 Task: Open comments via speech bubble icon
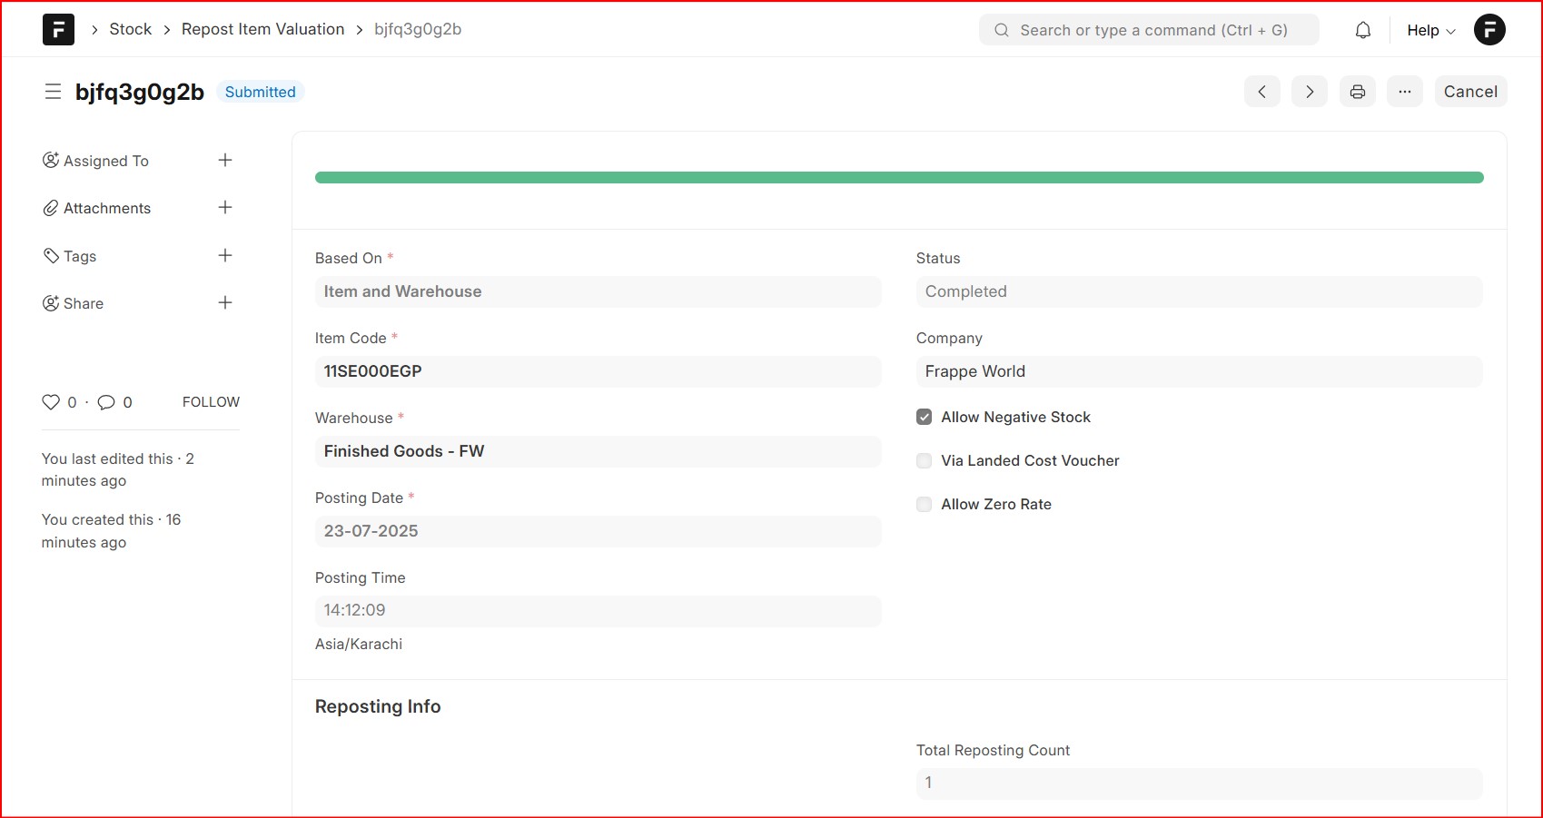pyautogui.click(x=106, y=402)
